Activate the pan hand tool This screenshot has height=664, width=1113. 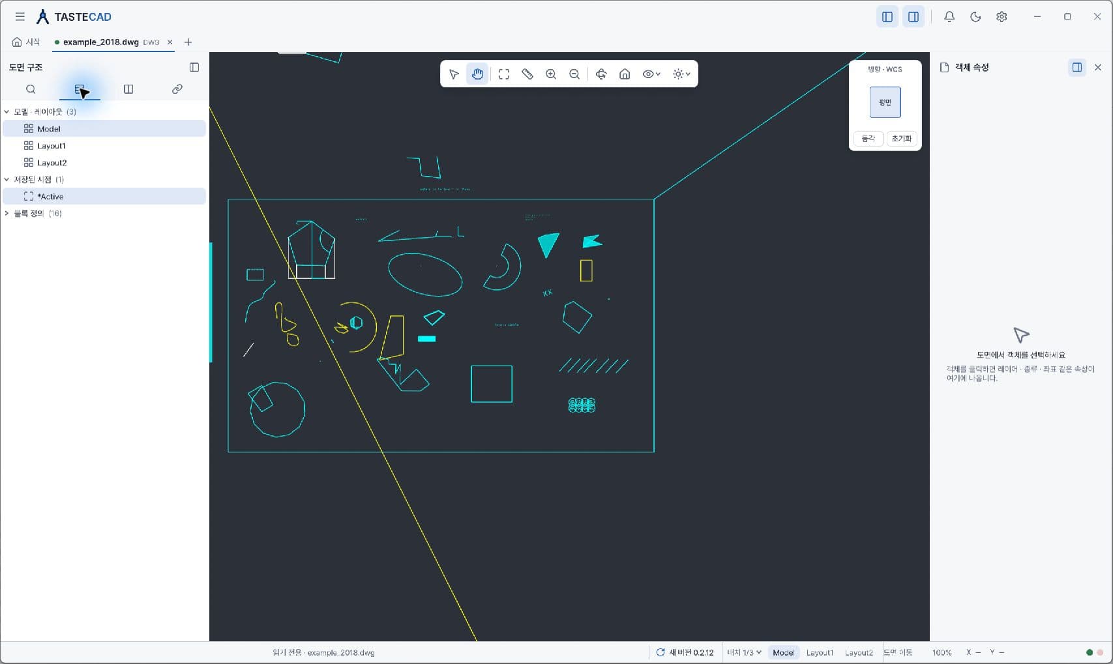click(x=478, y=74)
